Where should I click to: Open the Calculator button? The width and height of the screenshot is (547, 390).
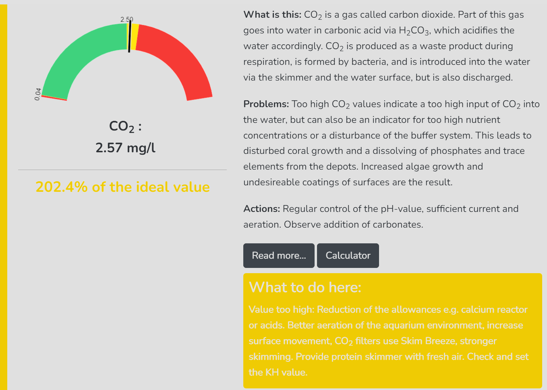pyautogui.click(x=348, y=255)
